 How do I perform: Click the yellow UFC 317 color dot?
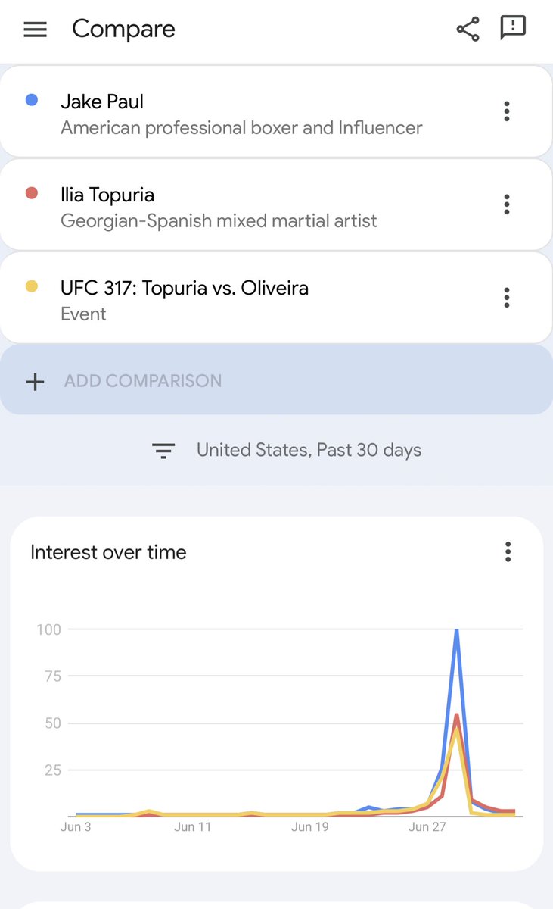pyautogui.click(x=32, y=286)
